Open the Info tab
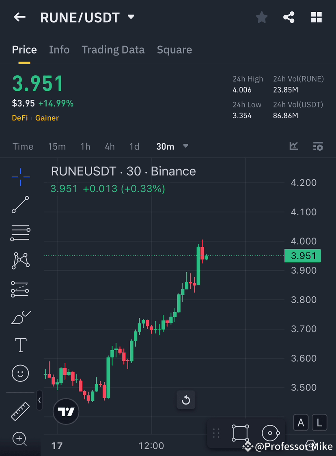This screenshot has width=336, height=456. pos(59,49)
